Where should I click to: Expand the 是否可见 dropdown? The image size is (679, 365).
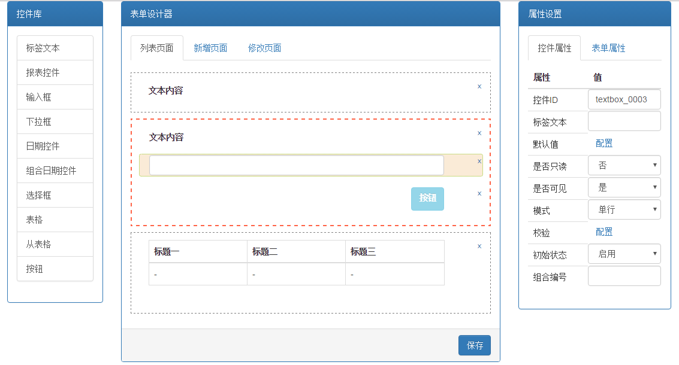coord(624,187)
